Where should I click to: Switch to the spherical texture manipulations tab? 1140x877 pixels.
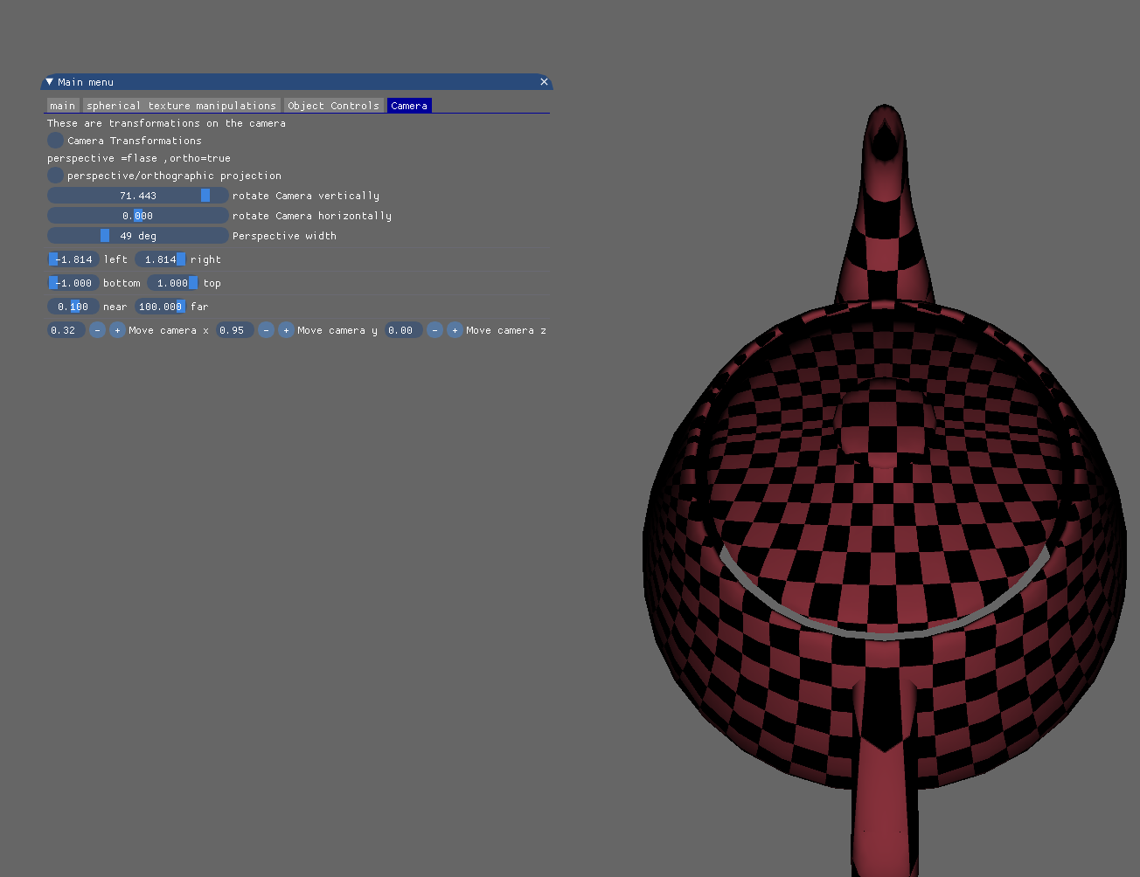pos(181,105)
